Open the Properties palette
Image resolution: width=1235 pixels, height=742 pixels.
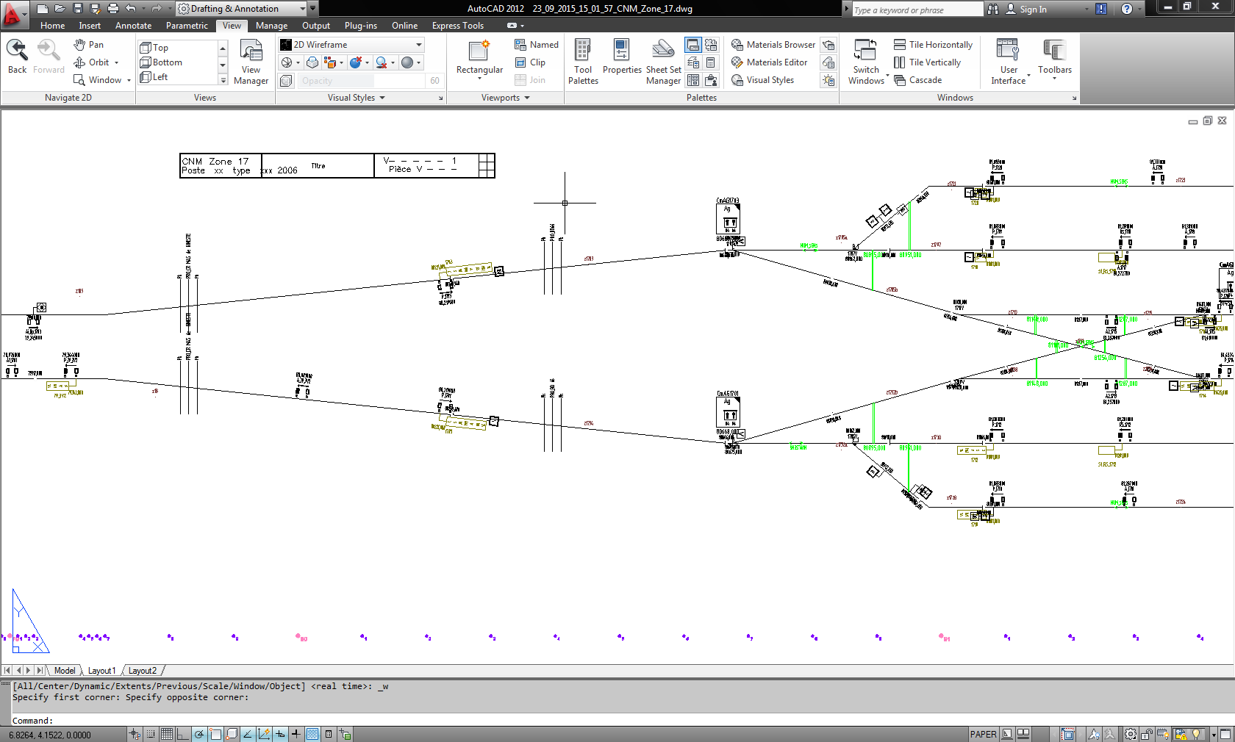[622, 57]
